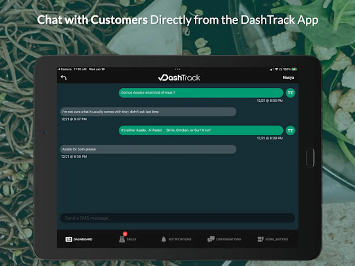Tap the 12/21 @ 8:38 PM timestamp
Viewport: 355px width, 266px height.
pyautogui.click(x=270, y=138)
